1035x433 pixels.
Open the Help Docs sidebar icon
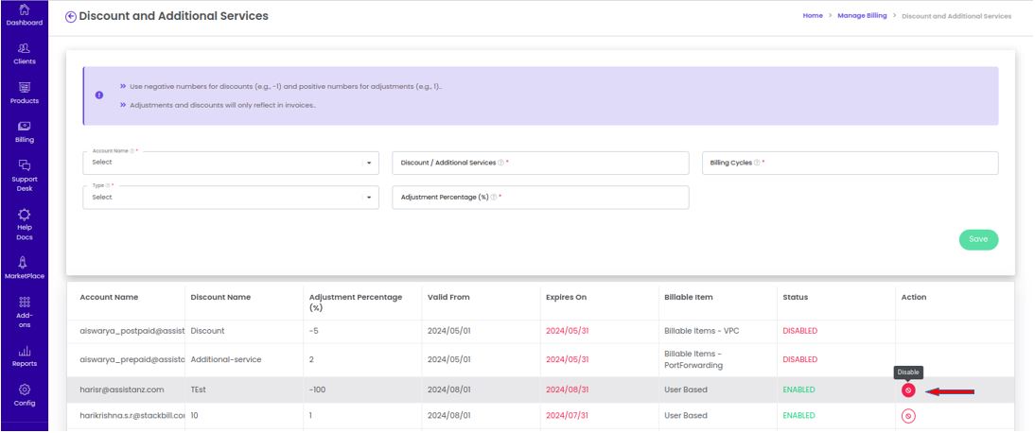click(24, 214)
